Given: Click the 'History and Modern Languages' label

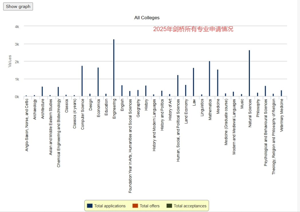Looking at the screenshot, I should click(154, 125).
